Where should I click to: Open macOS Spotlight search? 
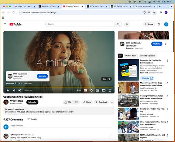(x=145, y=1)
